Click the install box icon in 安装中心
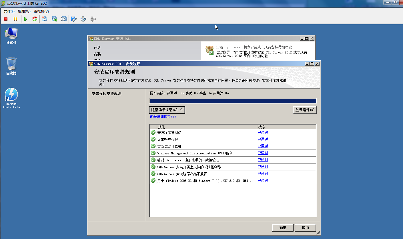The width and height of the screenshot is (403, 239). tap(210, 50)
